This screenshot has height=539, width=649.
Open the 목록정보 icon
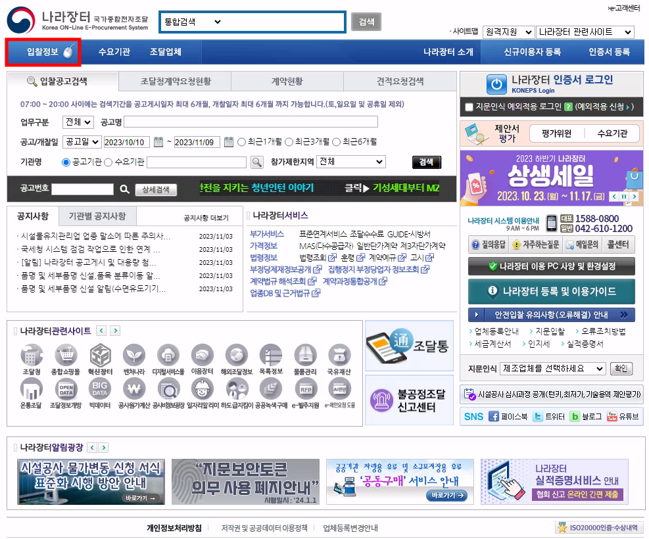[x=271, y=356]
